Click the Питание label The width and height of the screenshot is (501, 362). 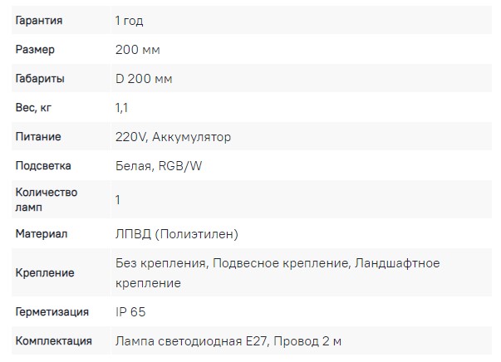point(38,137)
